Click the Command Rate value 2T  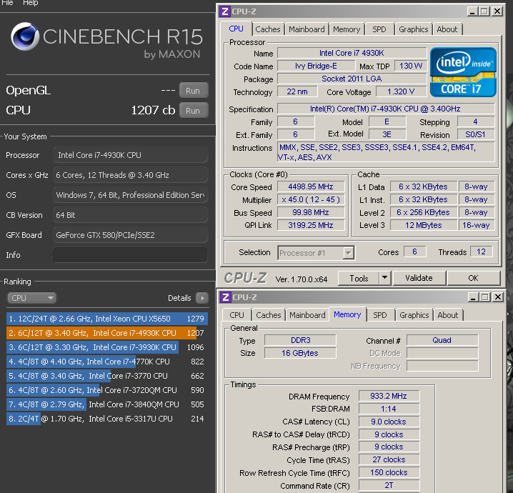tap(389, 485)
